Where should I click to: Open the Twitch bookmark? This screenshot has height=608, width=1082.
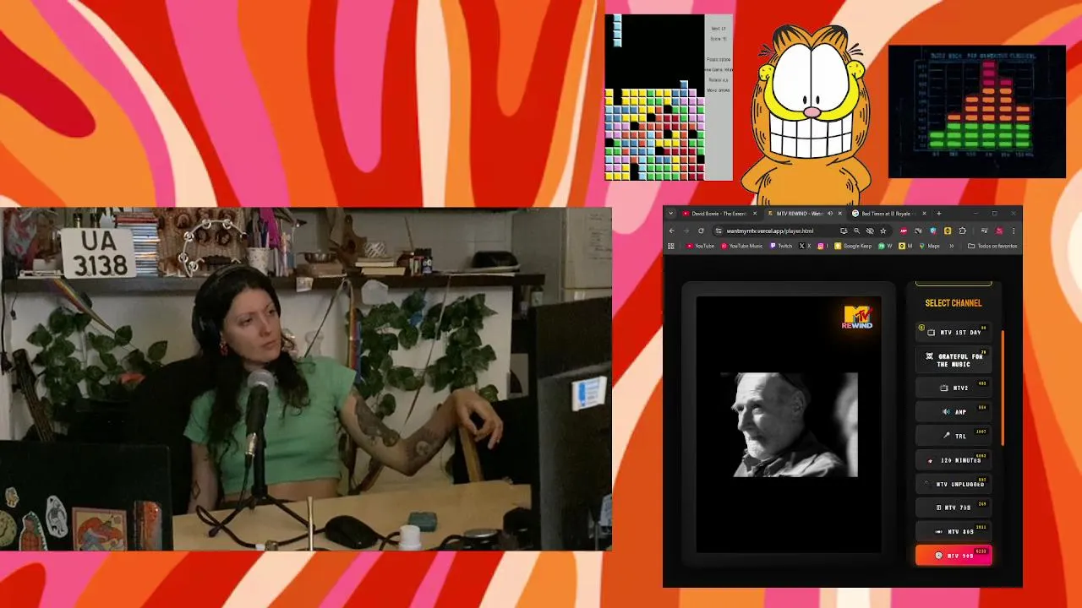(x=782, y=246)
